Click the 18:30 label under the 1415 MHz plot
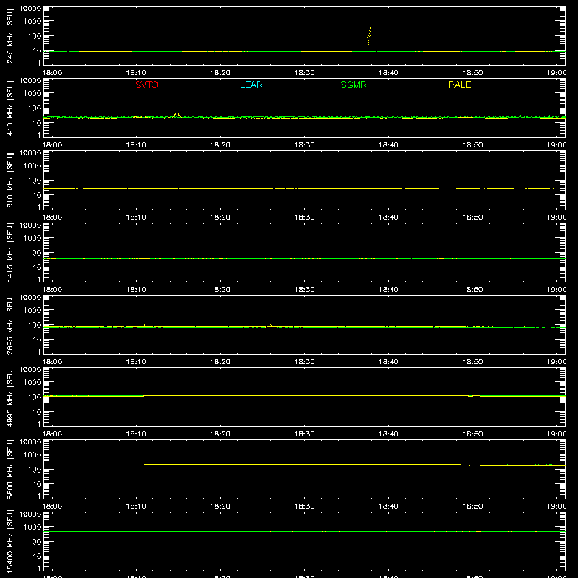The height and width of the screenshot is (578, 578). click(x=304, y=290)
